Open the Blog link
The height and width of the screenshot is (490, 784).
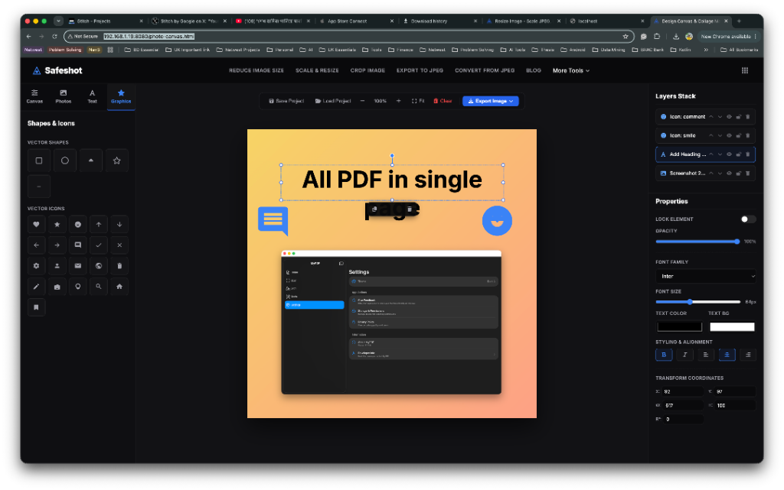pyautogui.click(x=534, y=71)
